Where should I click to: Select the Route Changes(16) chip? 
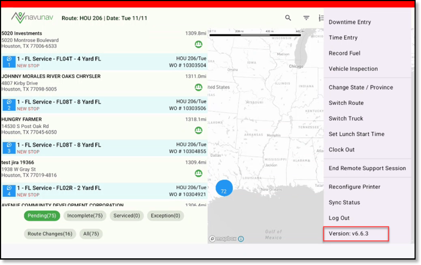click(x=50, y=234)
